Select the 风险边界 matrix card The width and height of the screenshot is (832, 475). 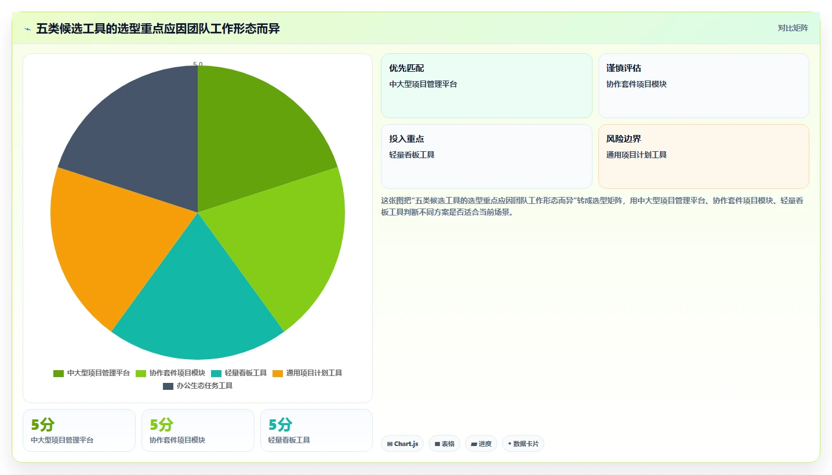click(704, 156)
